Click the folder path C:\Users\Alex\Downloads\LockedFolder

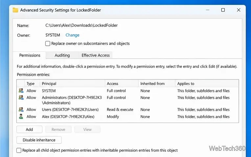coord(81,25)
